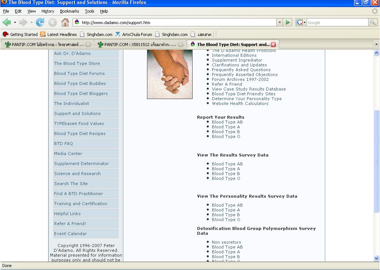380x270 pixels.
Task: Click Blood Type B under Personality Results Survey
Action: pyautogui.click(x=226, y=215)
